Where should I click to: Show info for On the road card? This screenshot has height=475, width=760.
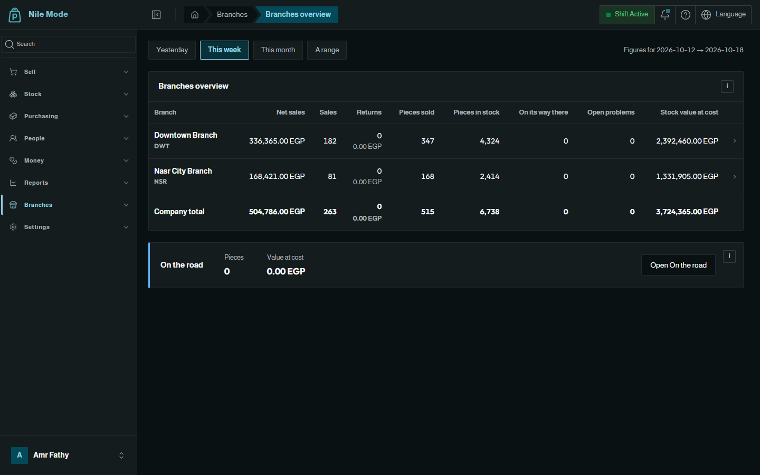coord(729,256)
